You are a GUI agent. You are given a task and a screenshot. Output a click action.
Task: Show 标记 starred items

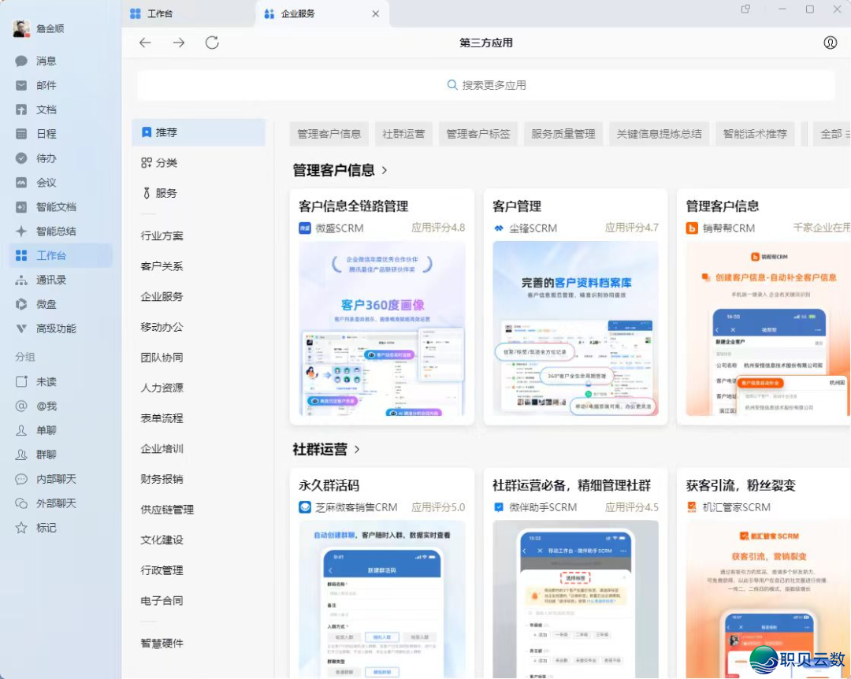tap(35, 528)
